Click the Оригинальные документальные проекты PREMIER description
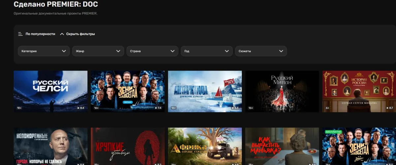 coord(55,14)
